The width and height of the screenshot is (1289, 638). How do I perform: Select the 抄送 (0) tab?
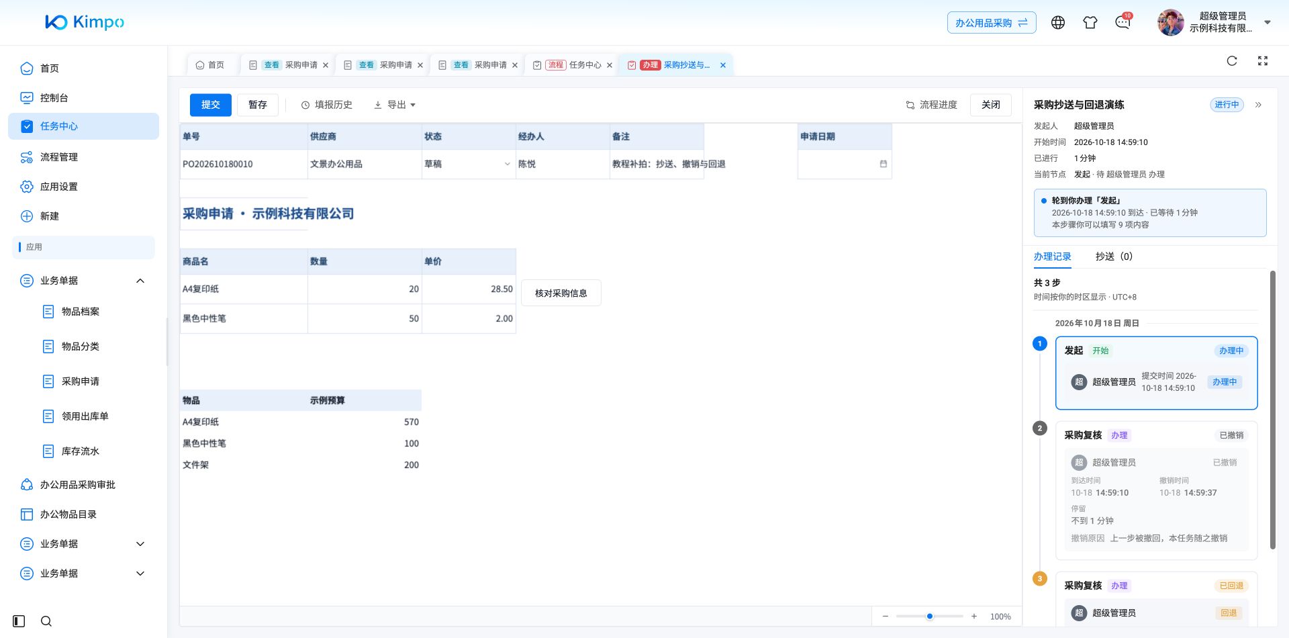[x=1114, y=257]
